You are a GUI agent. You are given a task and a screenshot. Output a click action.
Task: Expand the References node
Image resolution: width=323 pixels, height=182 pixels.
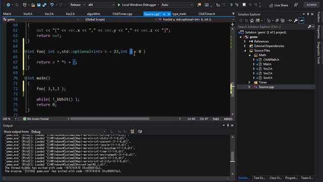[245, 41]
